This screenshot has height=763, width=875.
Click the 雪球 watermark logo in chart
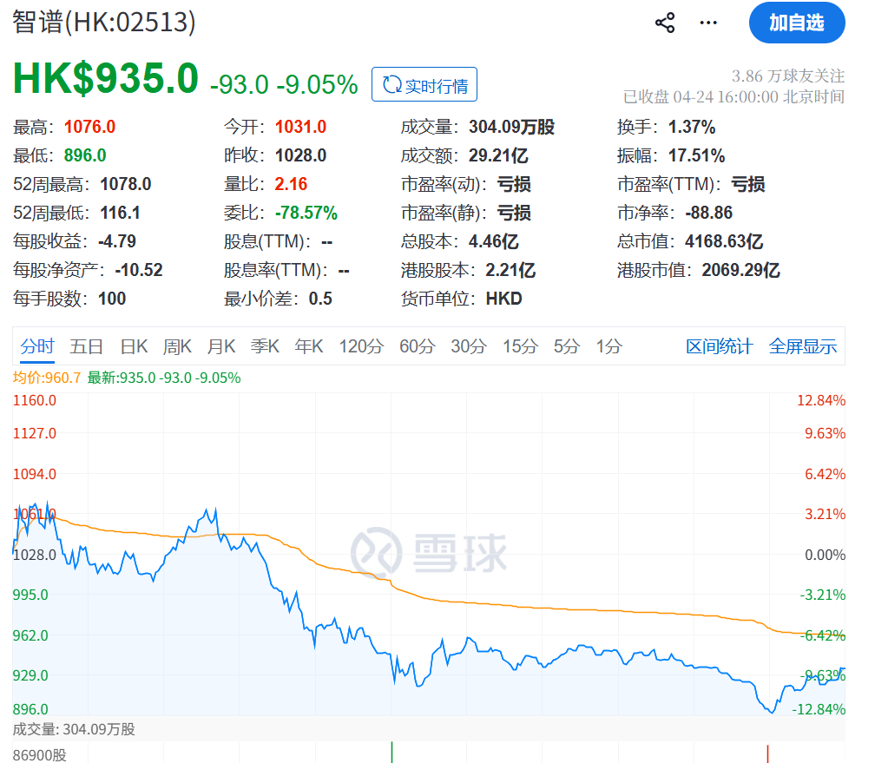tap(429, 551)
